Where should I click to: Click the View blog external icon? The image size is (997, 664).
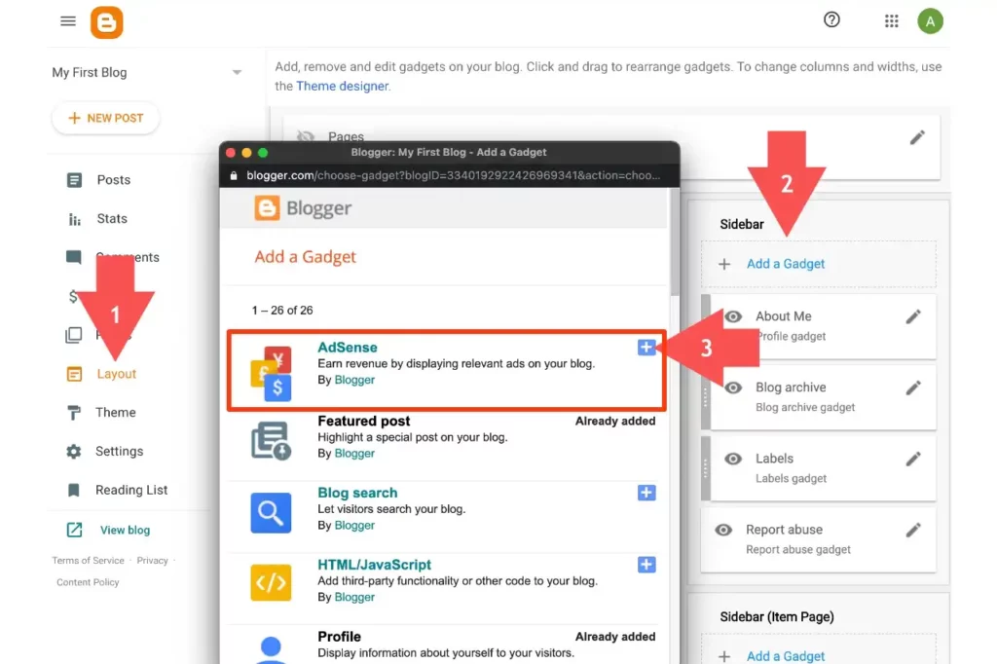coord(74,530)
